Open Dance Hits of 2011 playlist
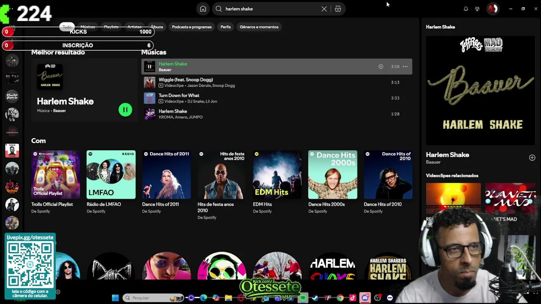 click(x=166, y=182)
